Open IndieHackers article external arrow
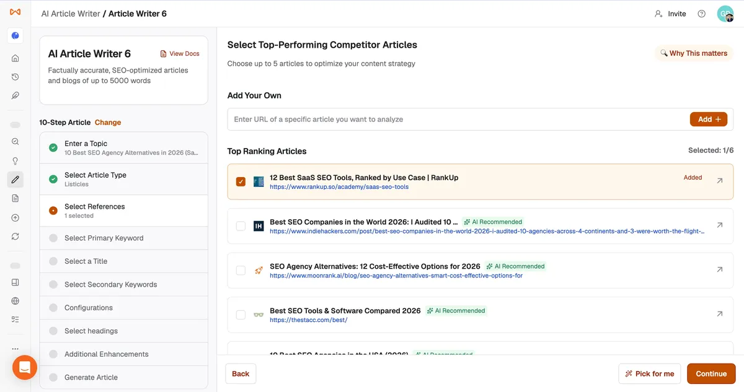This screenshot has height=392, width=744. tap(719, 225)
